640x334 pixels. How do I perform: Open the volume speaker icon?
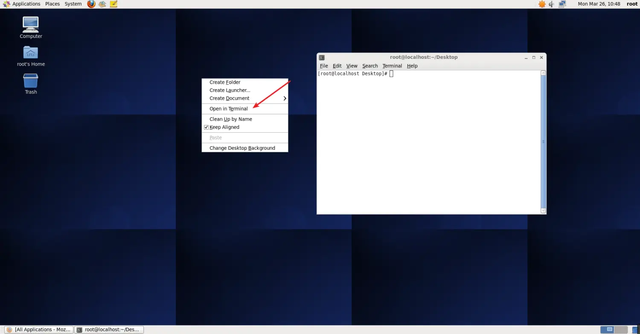point(551,4)
